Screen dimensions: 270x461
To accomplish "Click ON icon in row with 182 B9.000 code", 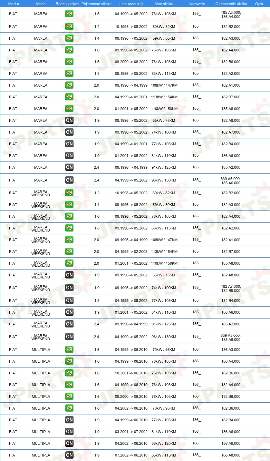I will pyautogui.click(x=69, y=288).
